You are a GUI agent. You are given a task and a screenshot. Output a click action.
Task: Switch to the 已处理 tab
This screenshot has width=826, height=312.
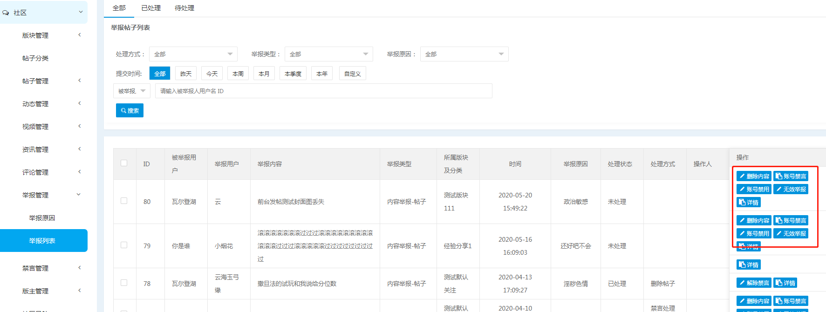pos(151,8)
